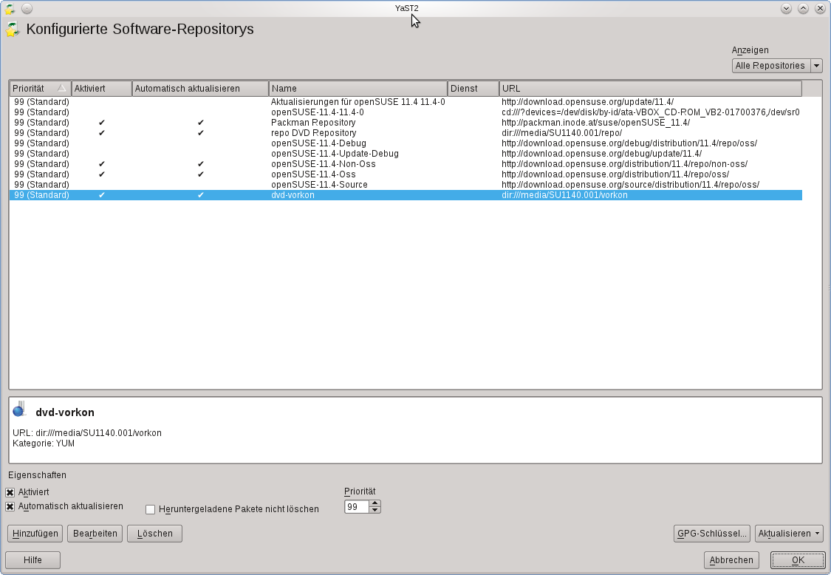Increase Priorität with the up arrow
The height and width of the screenshot is (575, 831).
[x=375, y=503]
